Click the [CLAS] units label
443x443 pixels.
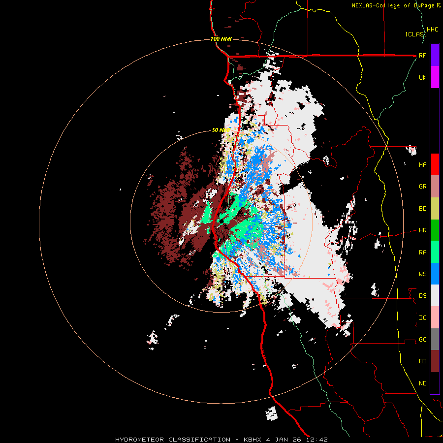tap(416, 34)
